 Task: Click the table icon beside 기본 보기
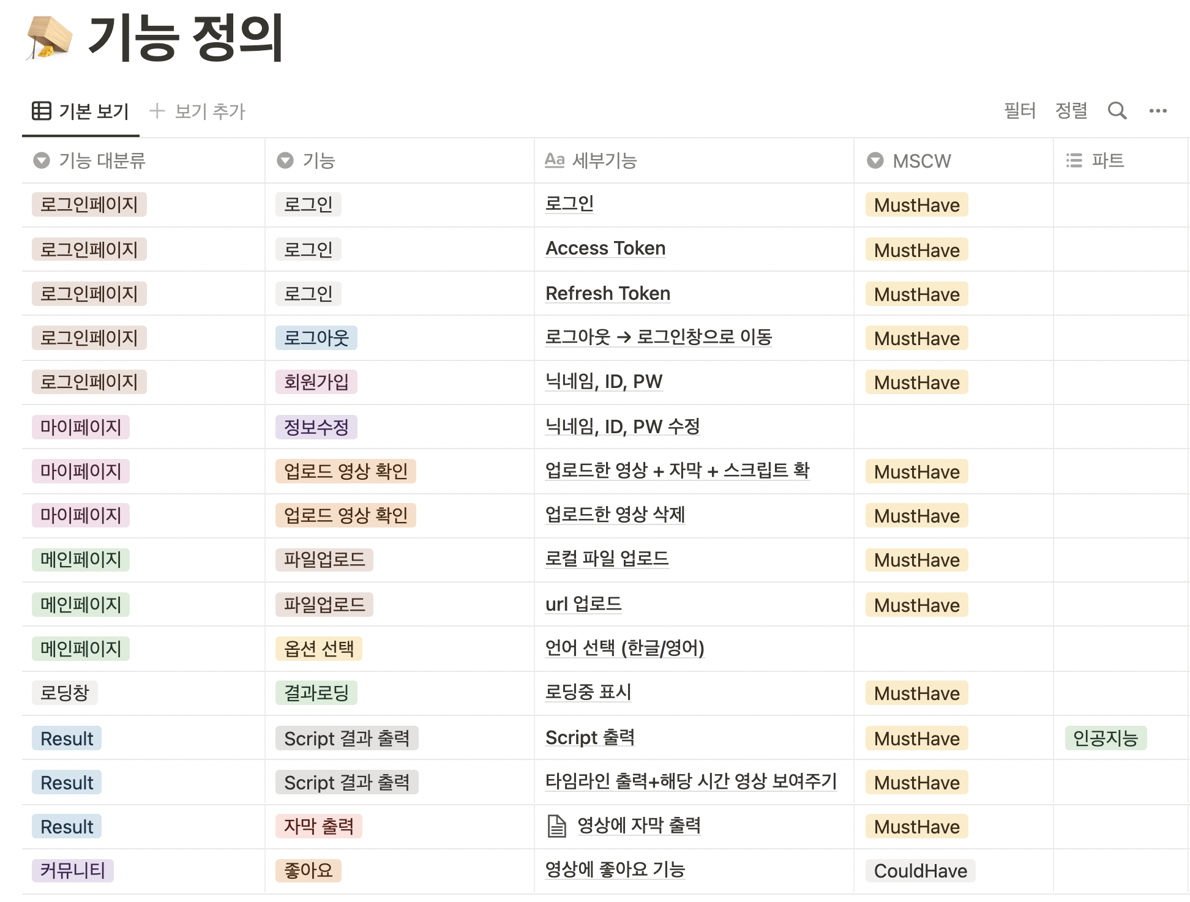coord(41,111)
